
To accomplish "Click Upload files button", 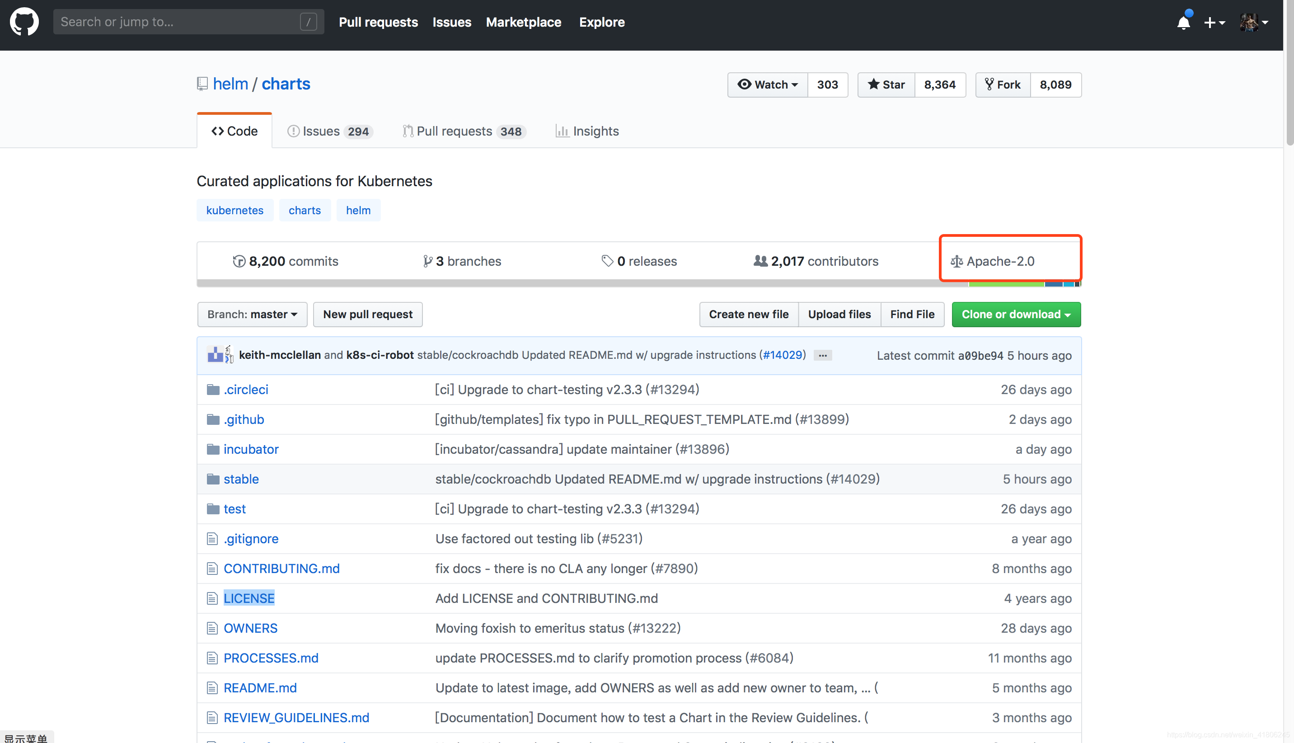I will 839,315.
